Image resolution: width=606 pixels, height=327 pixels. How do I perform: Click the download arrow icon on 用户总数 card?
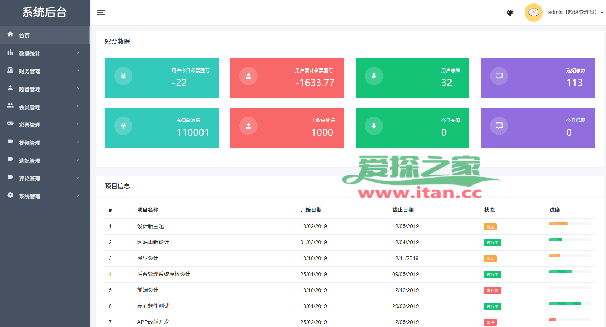tap(374, 76)
